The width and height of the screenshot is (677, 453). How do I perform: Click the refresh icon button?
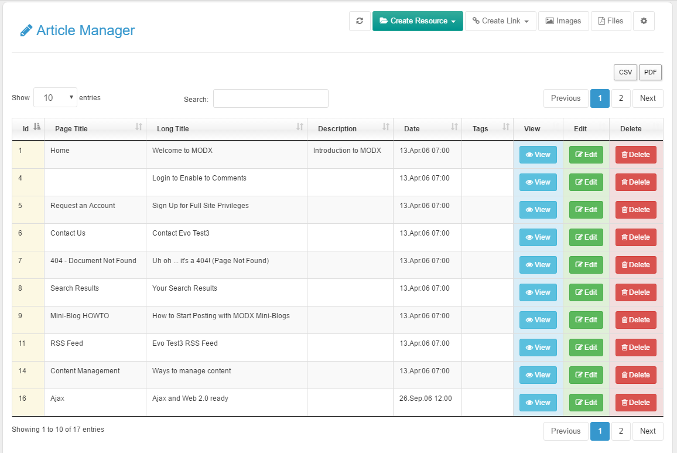[360, 21]
